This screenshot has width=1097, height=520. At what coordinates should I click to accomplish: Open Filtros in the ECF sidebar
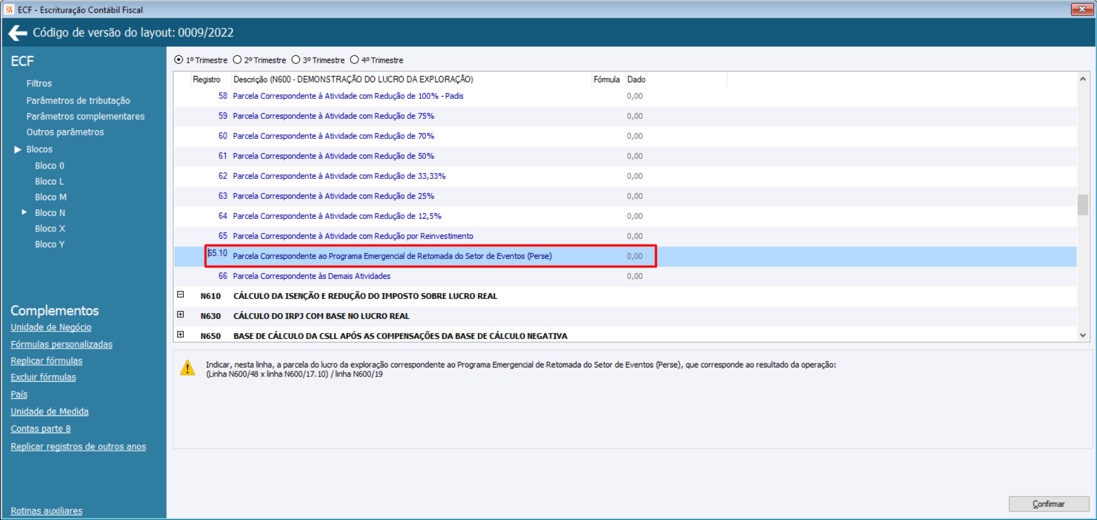pyautogui.click(x=39, y=83)
